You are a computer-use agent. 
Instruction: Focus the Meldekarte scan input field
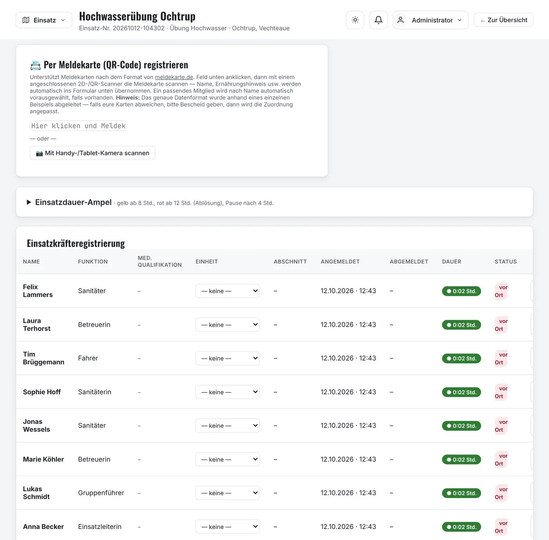78,126
